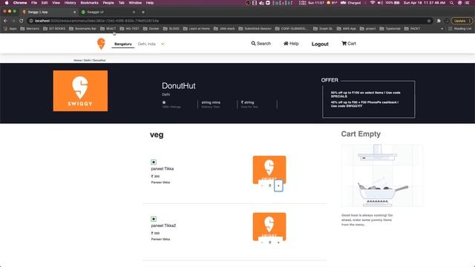Viewport: 475px width, 267px height.
Task: Open the Window menu
Action: (x=135, y=3)
